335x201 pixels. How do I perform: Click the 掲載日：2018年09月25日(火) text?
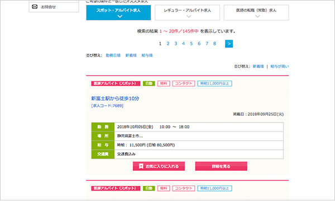pos(259,114)
